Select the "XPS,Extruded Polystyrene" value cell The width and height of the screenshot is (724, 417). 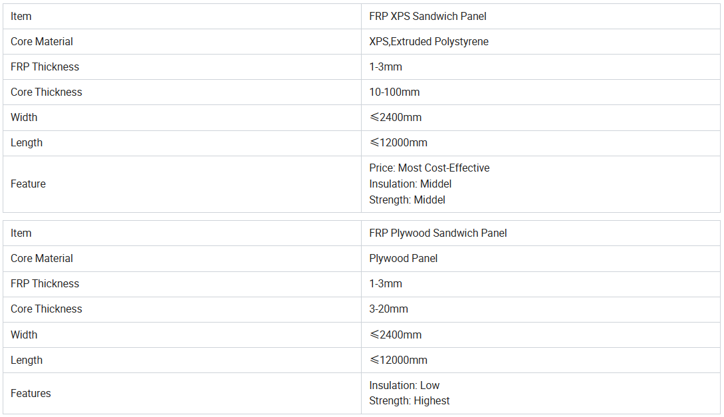click(429, 41)
